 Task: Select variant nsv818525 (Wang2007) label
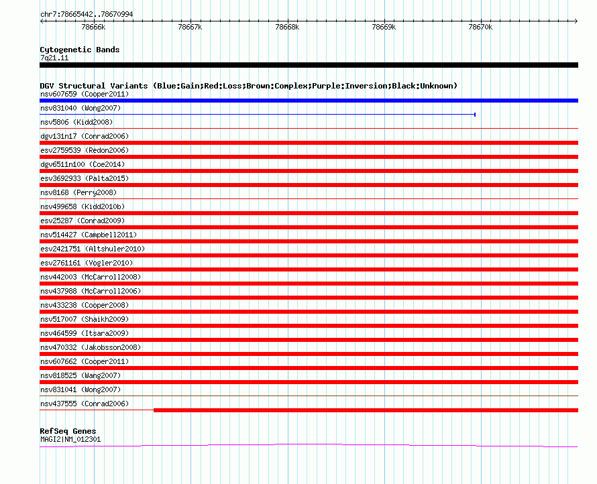coord(80,375)
